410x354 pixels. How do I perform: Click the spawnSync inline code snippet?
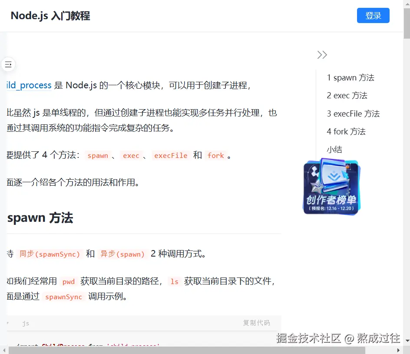[63, 297]
